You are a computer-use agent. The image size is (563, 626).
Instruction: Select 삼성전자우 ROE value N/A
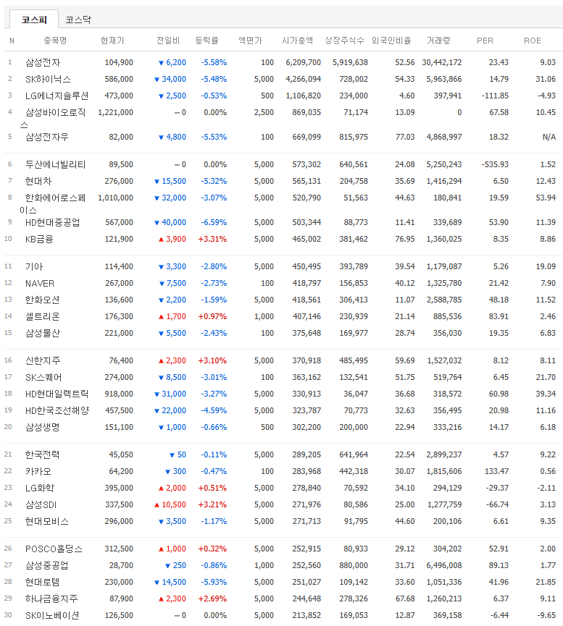[549, 138]
